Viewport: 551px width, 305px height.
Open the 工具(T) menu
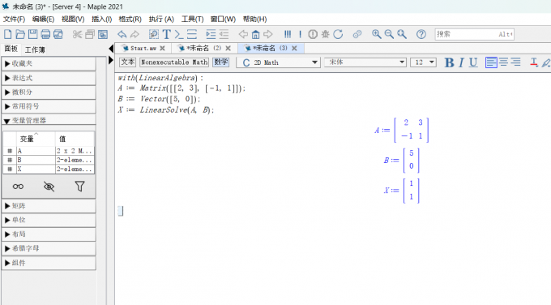[x=192, y=19]
